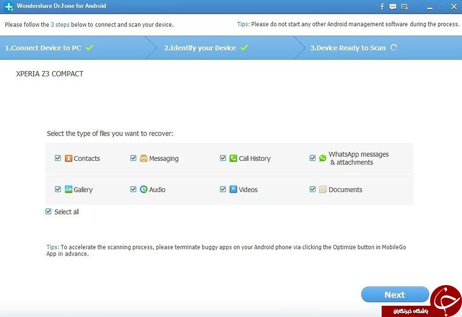Uncheck the Messaging checkbox

click(133, 158)
